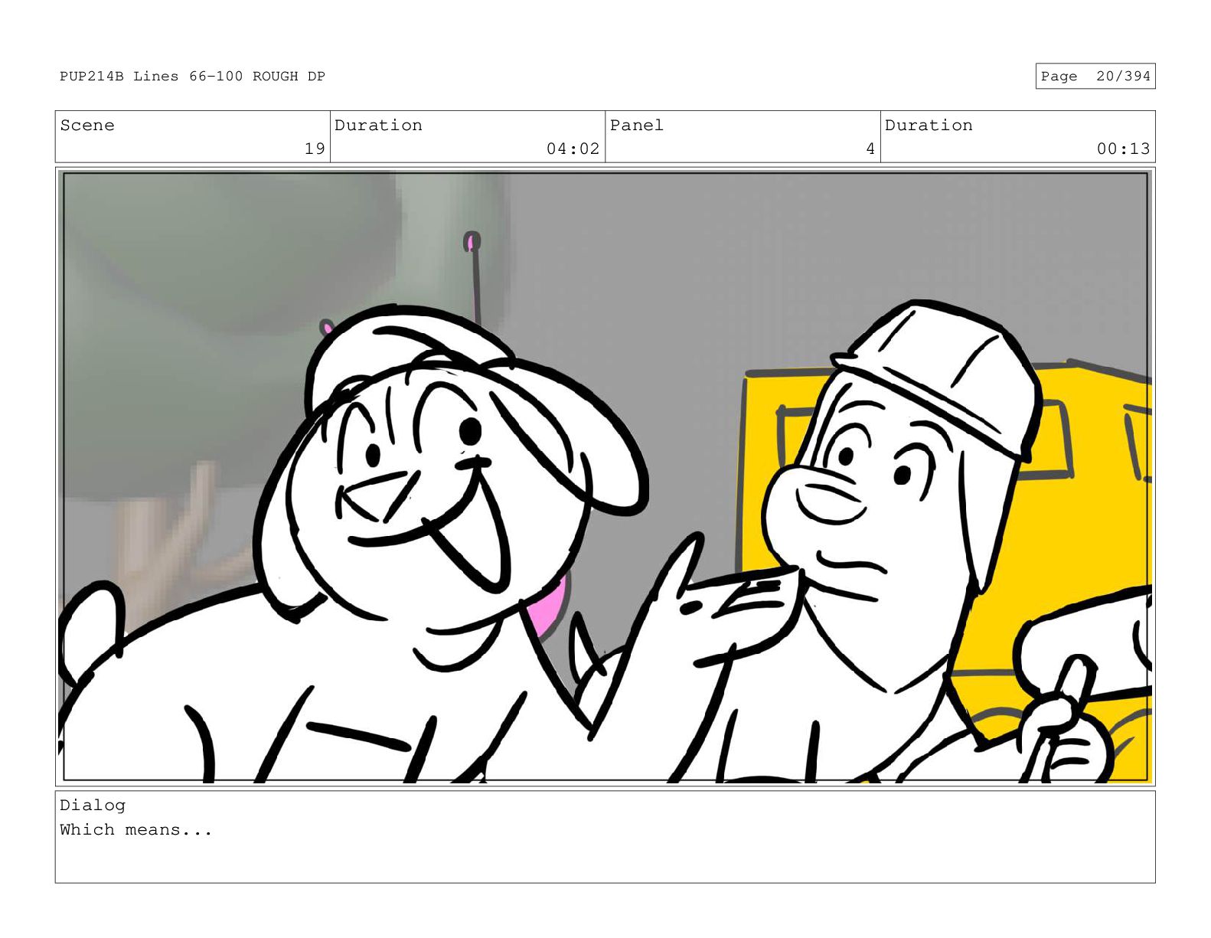This screenshot has height=938, width=1211.
Task: Click the panel duration value '00:13'
Action: 1123,149
